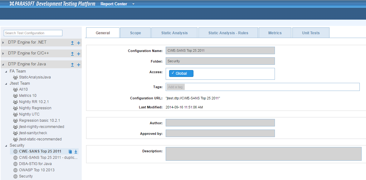Click the Configuration URL value text
This screenshot has width=366, height=180.
(193, 98)
